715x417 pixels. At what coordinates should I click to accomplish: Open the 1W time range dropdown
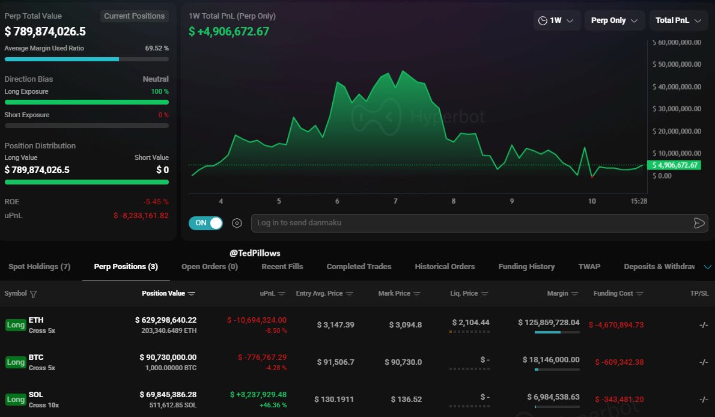[x=556, y=20]
